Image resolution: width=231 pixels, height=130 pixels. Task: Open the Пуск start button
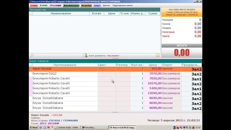click(34, 127)
